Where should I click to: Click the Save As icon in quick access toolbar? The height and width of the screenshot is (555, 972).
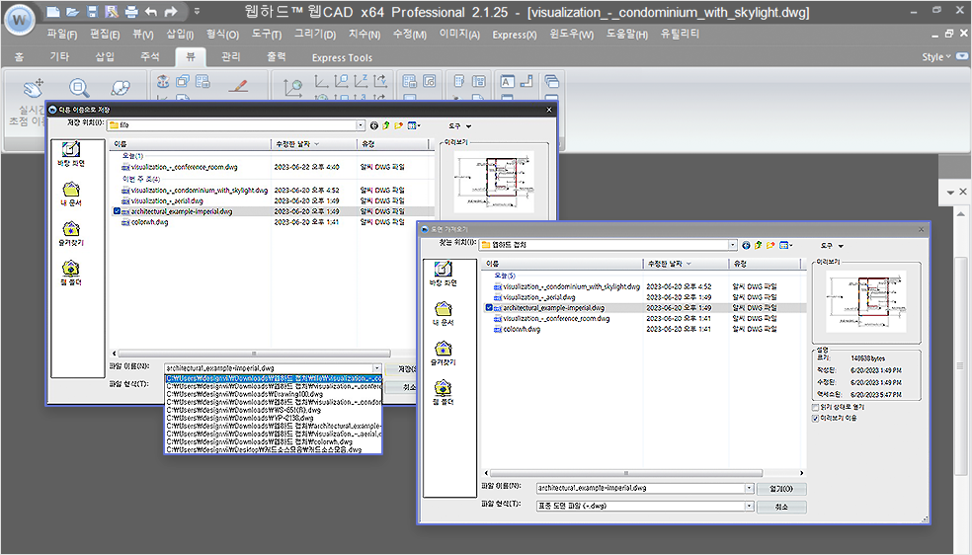tap(112, 12)
